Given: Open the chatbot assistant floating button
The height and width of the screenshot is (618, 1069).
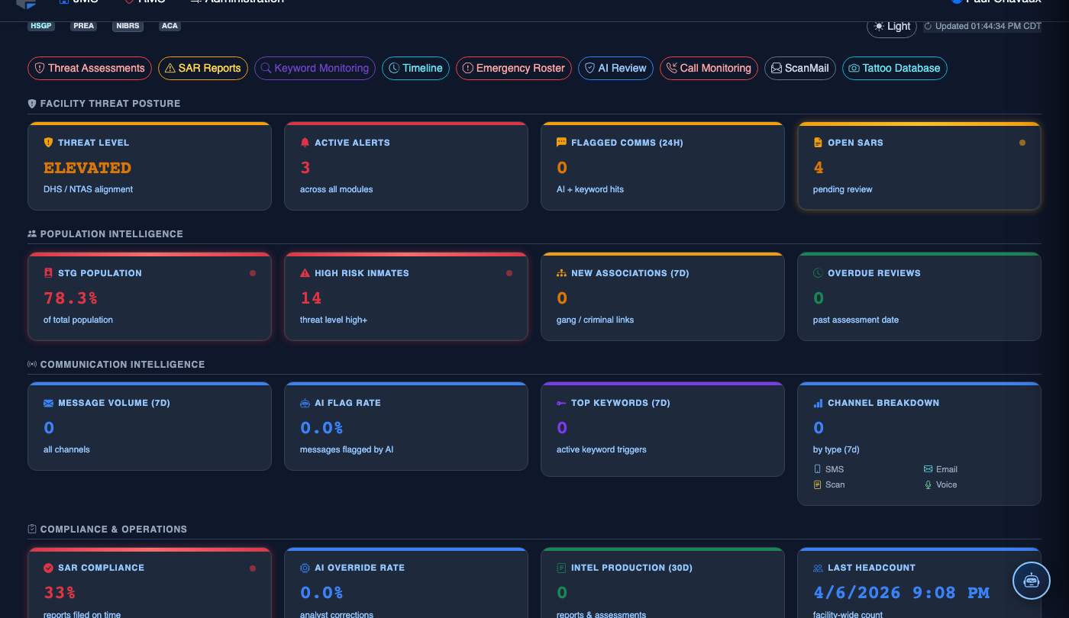Looking at the screenshot, I should (1032, 581).
